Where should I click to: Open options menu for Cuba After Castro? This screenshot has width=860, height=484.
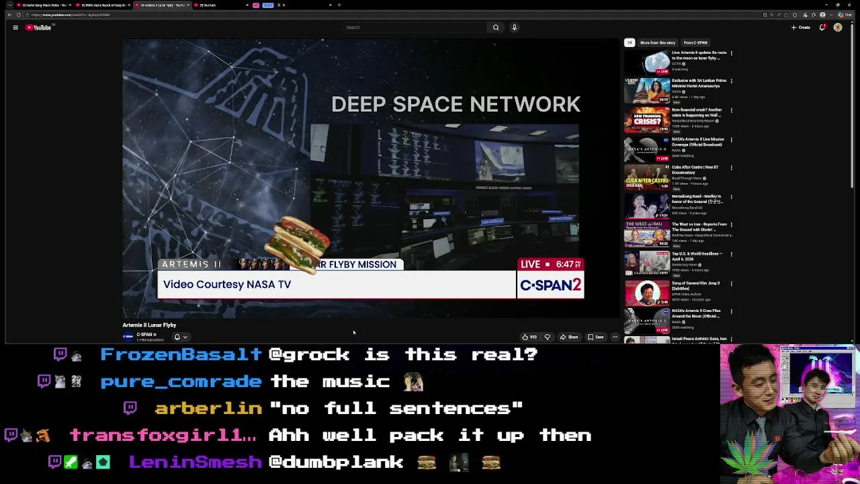[731, 168]
